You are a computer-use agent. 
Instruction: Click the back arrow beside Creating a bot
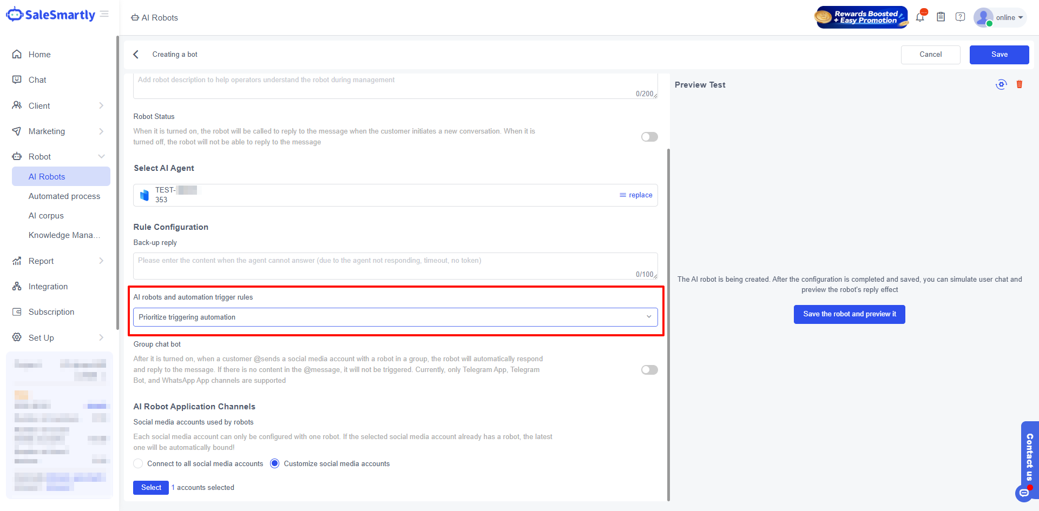coord(136,55)
